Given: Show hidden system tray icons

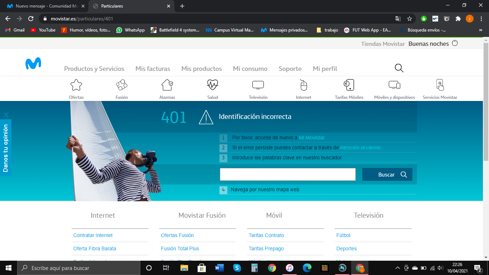Looking at the screenshot, I should pyautogui.click(x=397, y=268).
